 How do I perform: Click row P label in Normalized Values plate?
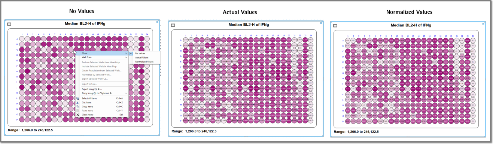343,121
